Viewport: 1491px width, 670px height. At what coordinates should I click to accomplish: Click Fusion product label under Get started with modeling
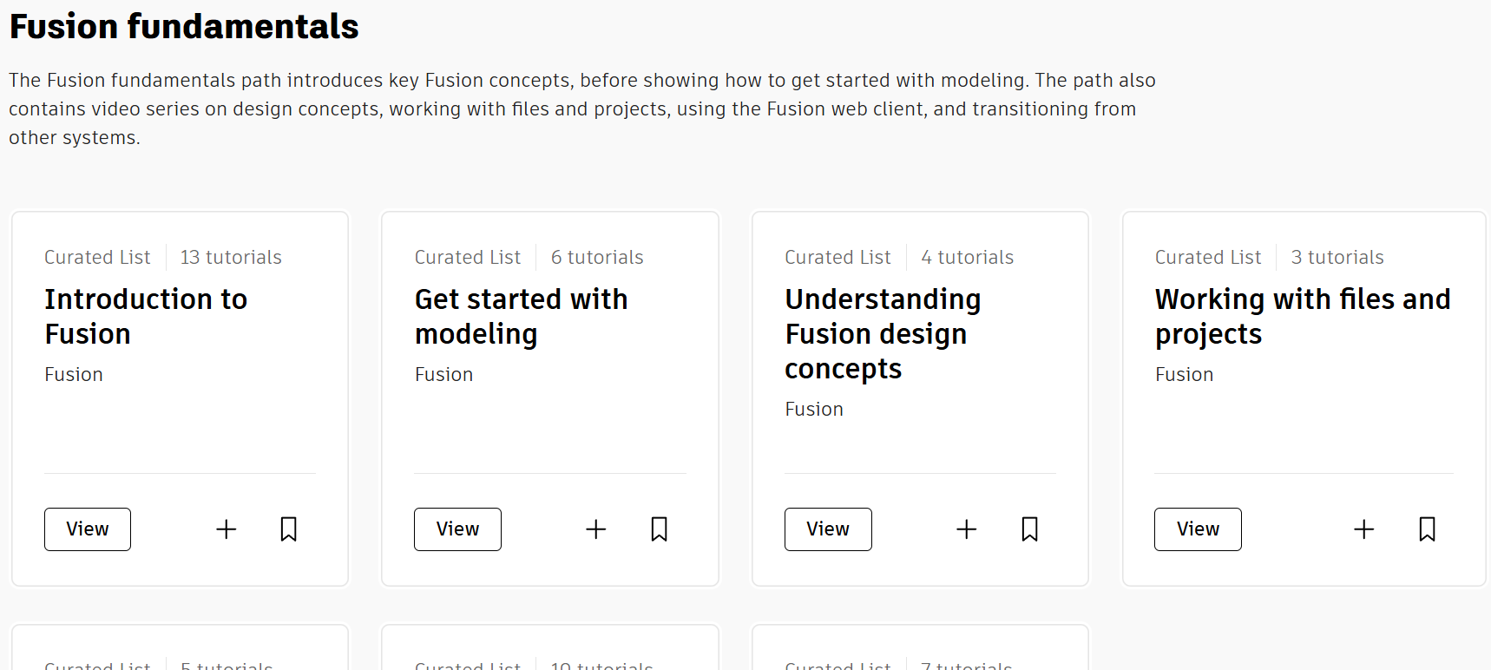click(443, 375)
